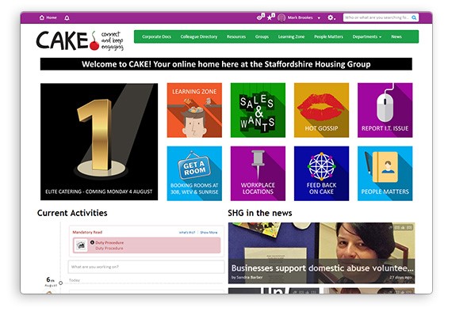
Task: Click the search magnifier icon
Action: pyautogui.click(x=414, y=17)
